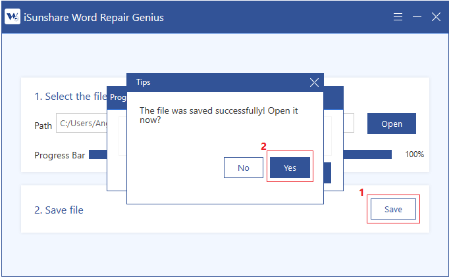Open the hamburger menu in the title bar
The width and height of the screenshot is (451, 278).
pyautogui.click(x=398, y=17)
